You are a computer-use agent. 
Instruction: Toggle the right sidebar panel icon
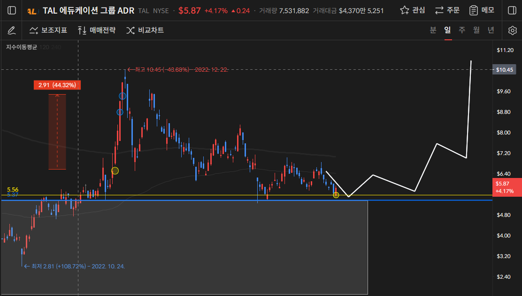[x=512, y=10]
